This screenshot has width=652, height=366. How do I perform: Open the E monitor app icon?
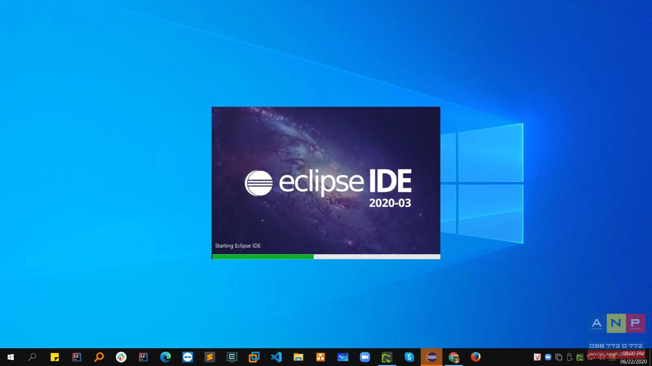tap(232, 357)
